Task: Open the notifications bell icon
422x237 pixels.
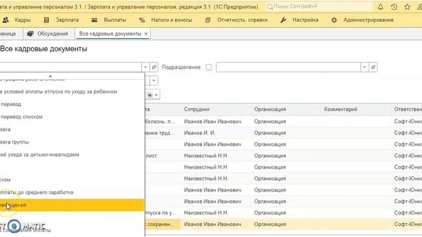Action: tap(380, 7)
